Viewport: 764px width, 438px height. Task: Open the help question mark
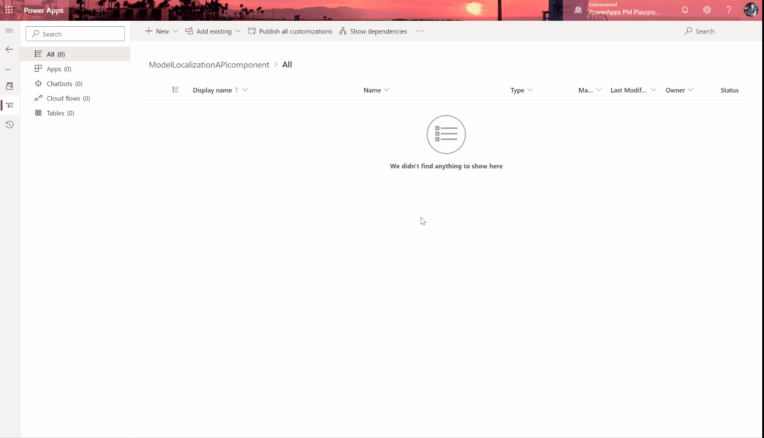coord(729,10)
